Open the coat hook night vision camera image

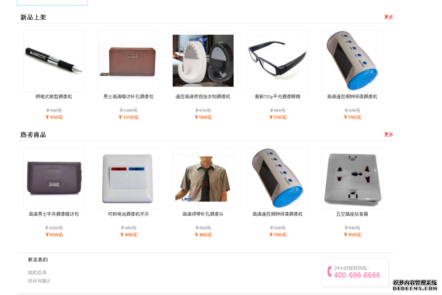coord(203,61)
